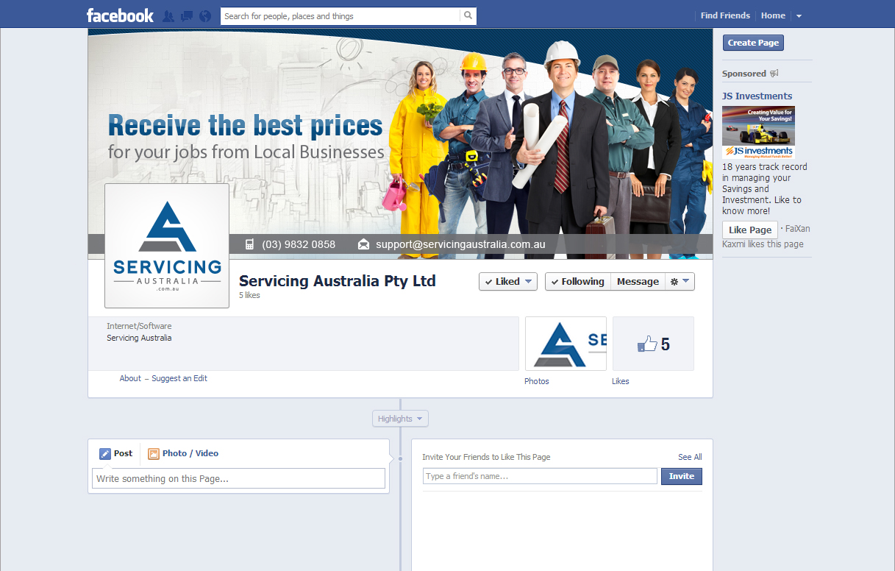Open Servicing Australia profile picture
The height and width of the screenshot is (571, 895).
pos(167,246)
